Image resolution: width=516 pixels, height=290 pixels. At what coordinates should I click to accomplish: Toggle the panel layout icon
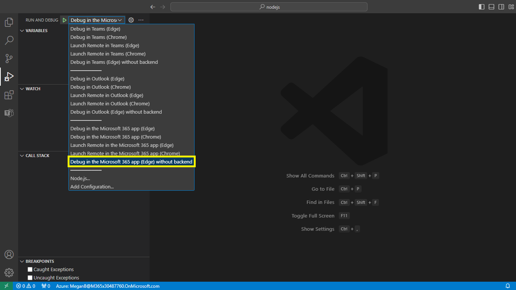point(491,7)
